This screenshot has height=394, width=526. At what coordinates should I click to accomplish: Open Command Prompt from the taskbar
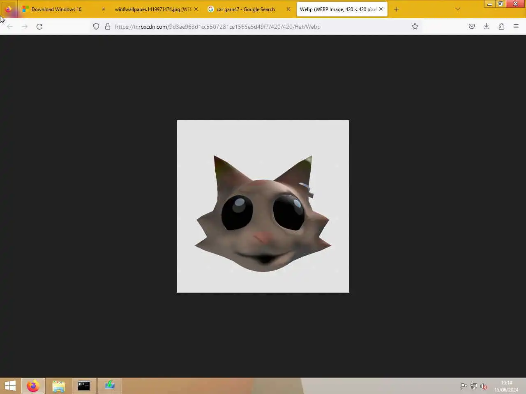click(84, 386)
